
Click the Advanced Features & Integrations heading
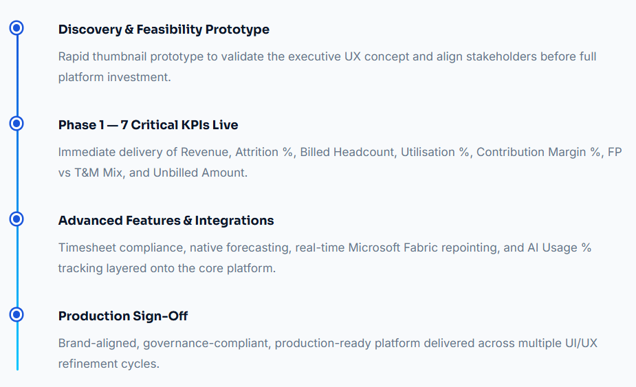coord(166,221)
